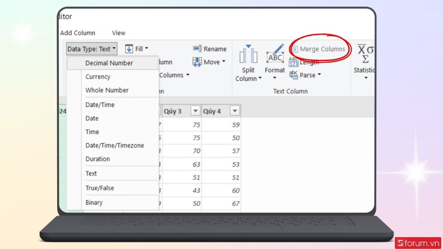Expand the Fill dropdown arrow
This screenshot has height=249, width=443.
click(x=147, y=49)
